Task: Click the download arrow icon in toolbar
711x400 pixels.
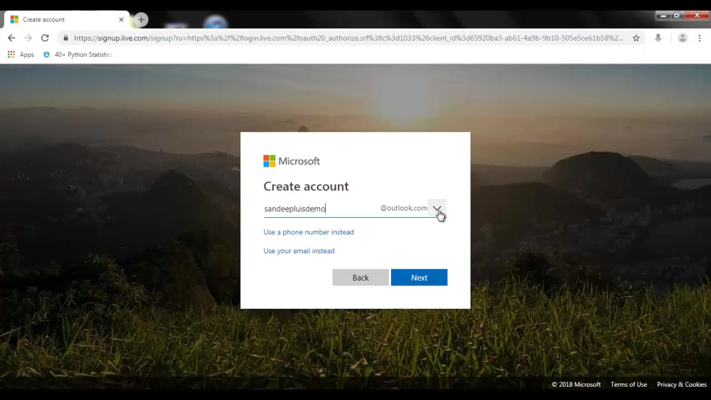Action: tap(658, 38)
